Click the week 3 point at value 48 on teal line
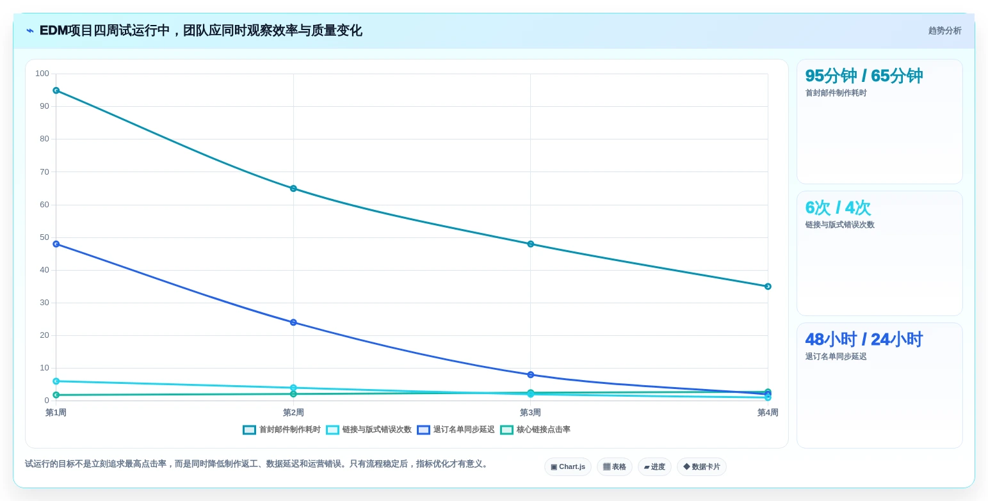The width and height of the screenshot is (988, 501). (x=530, y=244)
